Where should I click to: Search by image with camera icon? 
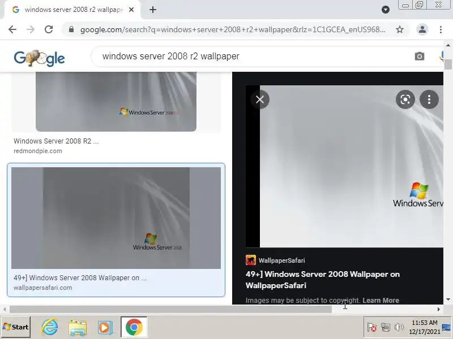click(420, 56)
